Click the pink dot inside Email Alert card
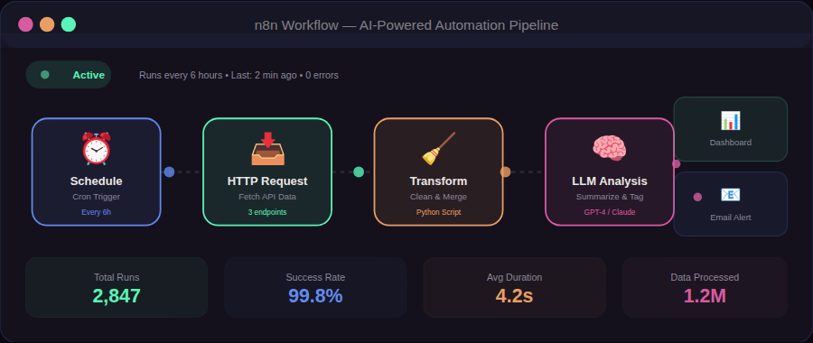813x343 pixels. coord(697,197)
